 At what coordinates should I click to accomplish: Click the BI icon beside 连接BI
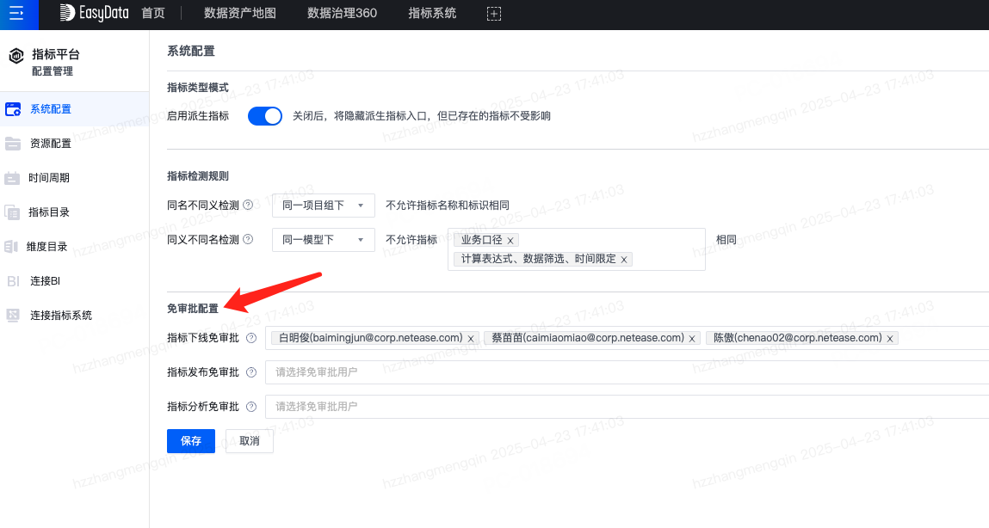pyautogui.click(x=13, y=281)
